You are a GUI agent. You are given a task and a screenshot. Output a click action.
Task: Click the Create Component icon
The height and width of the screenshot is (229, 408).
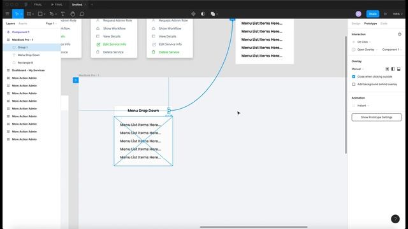click(x=193, y=14)
